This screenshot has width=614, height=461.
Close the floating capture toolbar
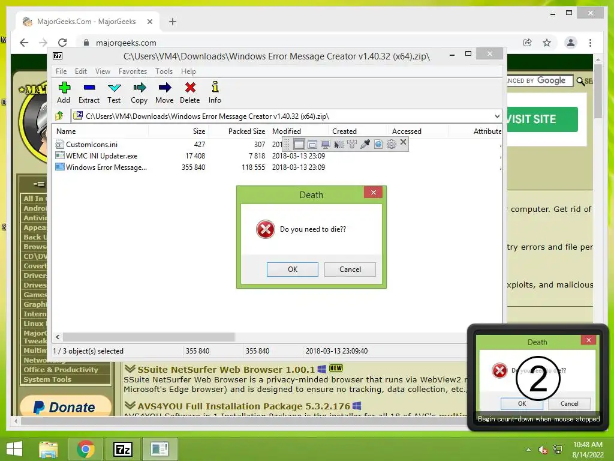404,142
